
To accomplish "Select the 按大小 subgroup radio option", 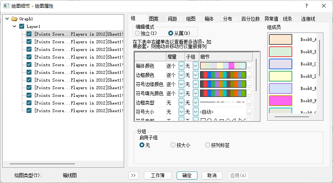I will [173, 145].
